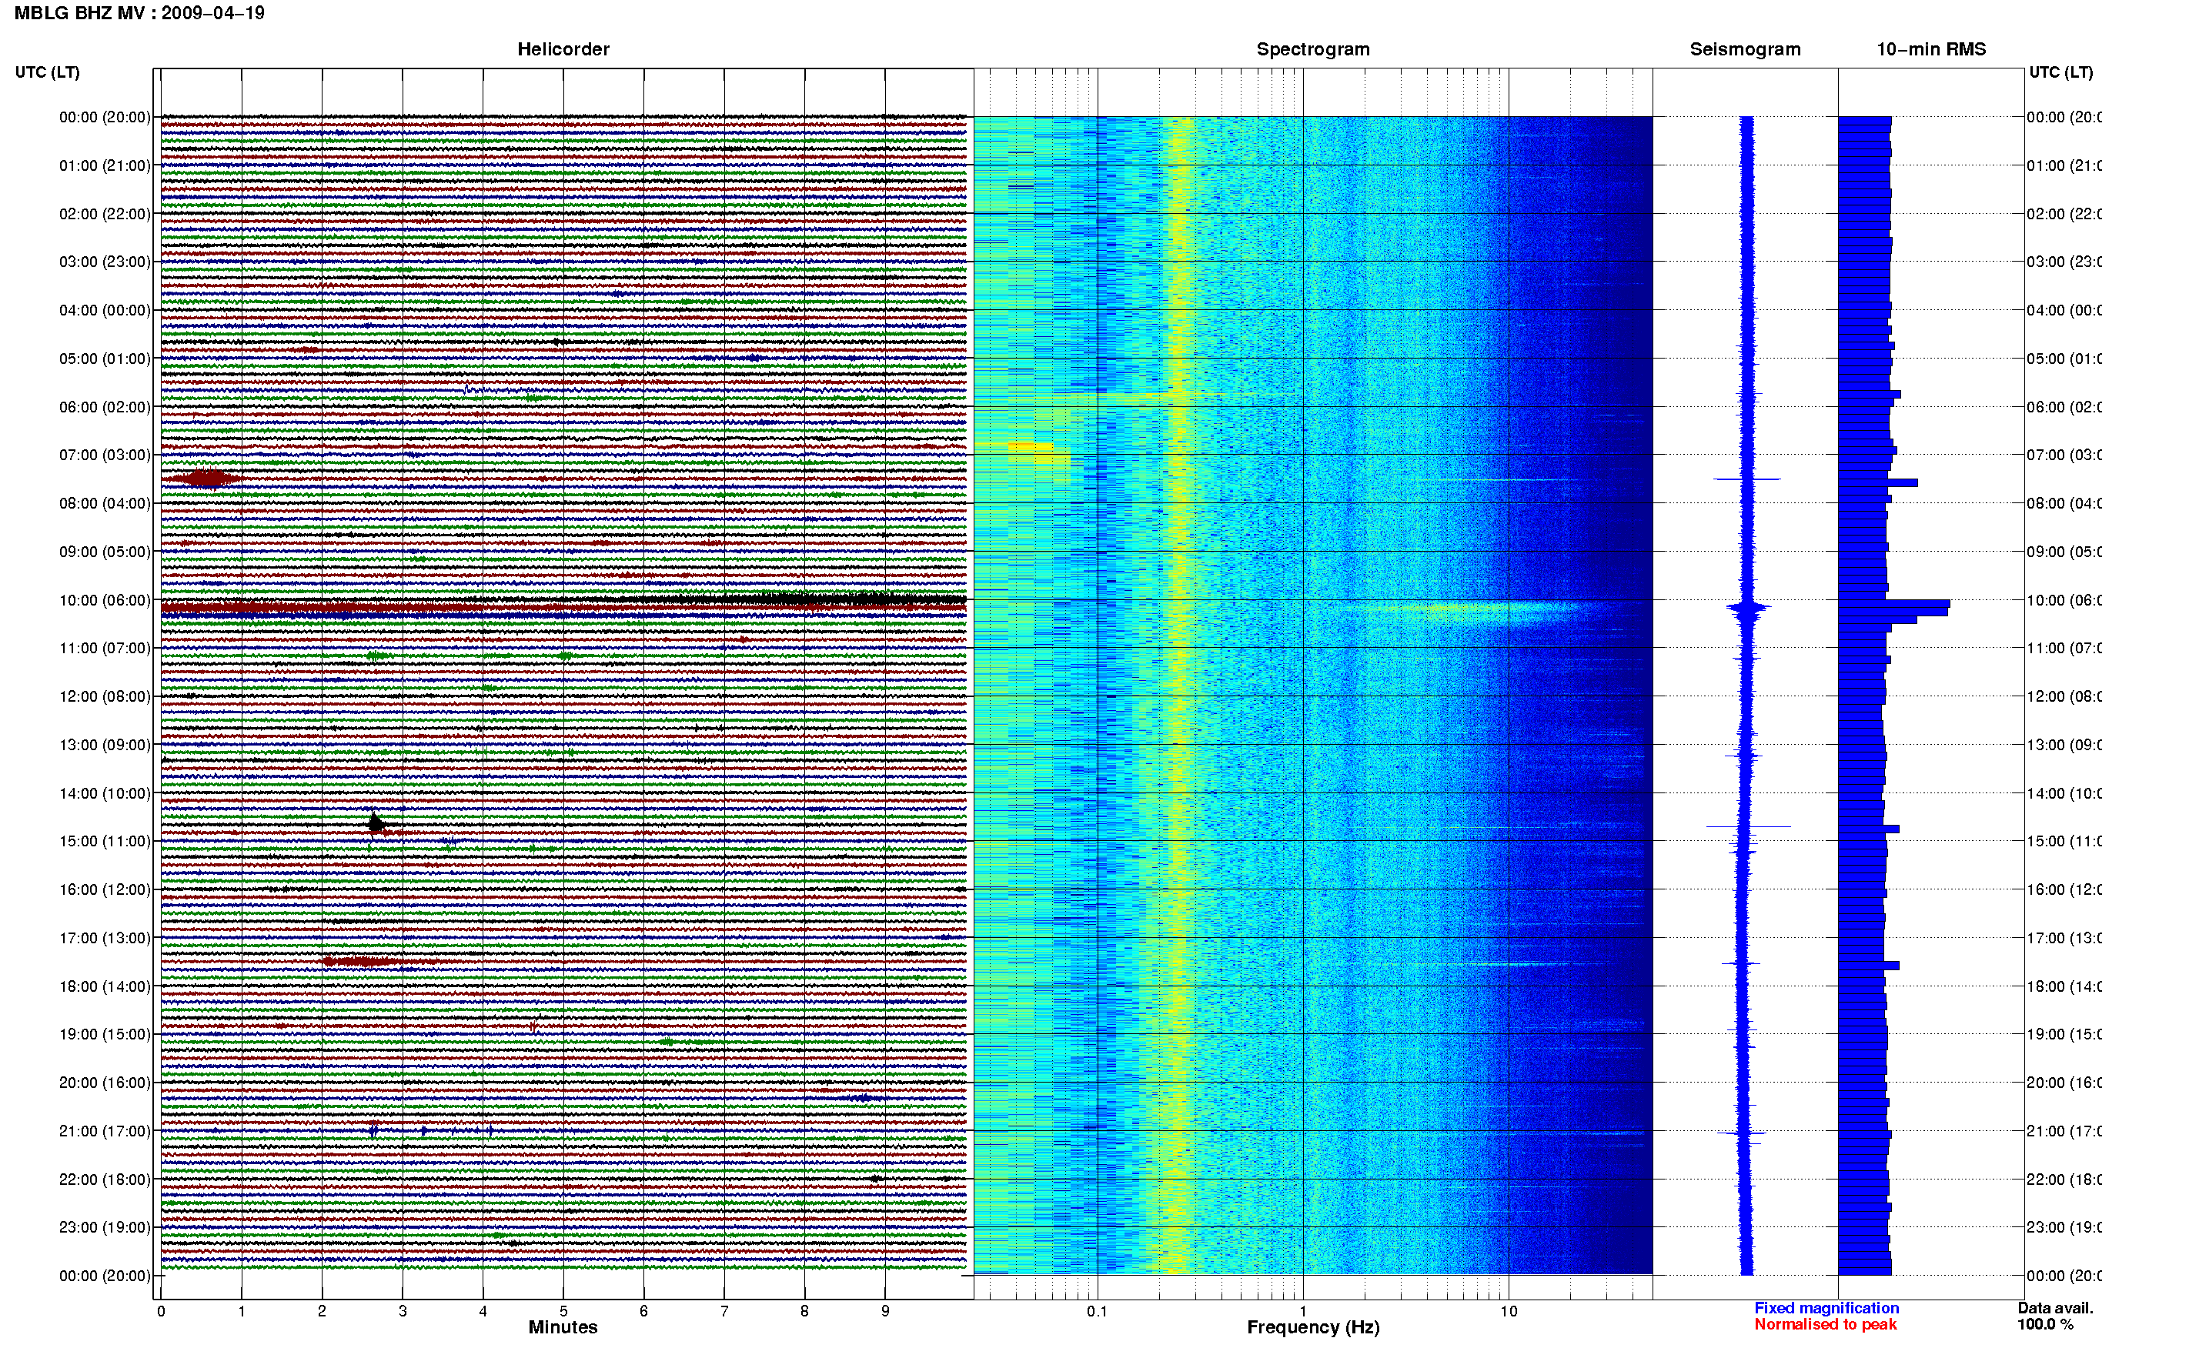Select the left '15:00 (11:00)' time label
Image resolution: width=2189 pixels, height=1368 pixels.
(105, 840)
